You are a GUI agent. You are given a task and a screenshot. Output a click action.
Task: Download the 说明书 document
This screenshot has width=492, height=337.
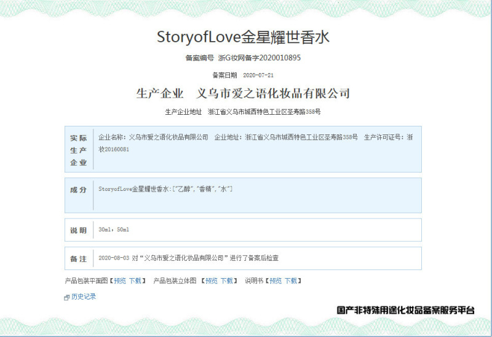click(291, 281)
